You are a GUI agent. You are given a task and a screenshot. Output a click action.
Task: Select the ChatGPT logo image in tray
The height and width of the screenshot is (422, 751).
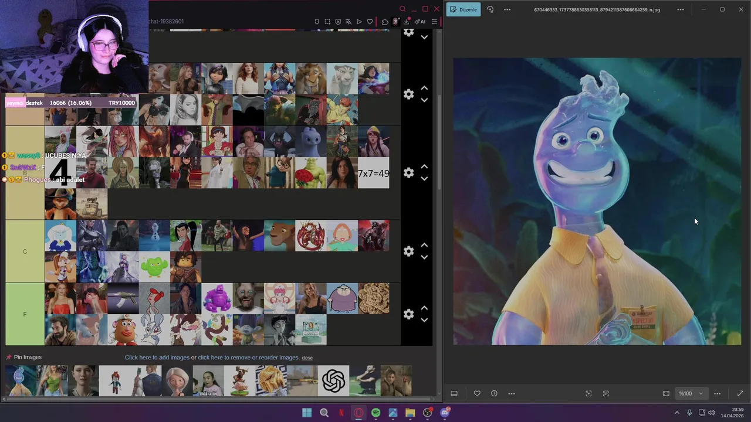point(333,381)
